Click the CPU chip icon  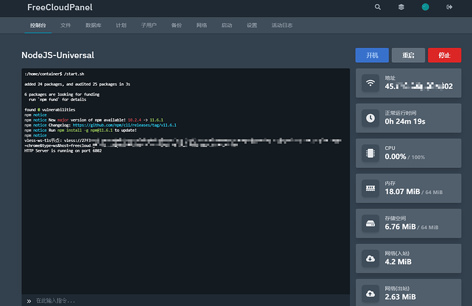(370, 154)
